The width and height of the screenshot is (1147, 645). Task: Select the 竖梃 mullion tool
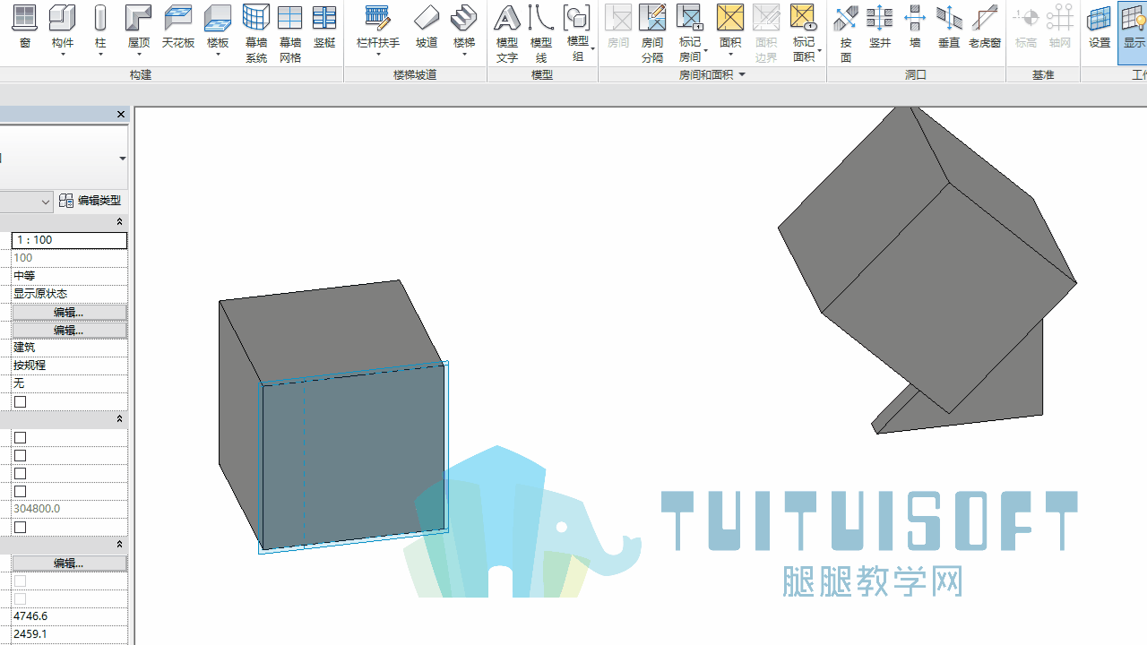tap(324, 28)
